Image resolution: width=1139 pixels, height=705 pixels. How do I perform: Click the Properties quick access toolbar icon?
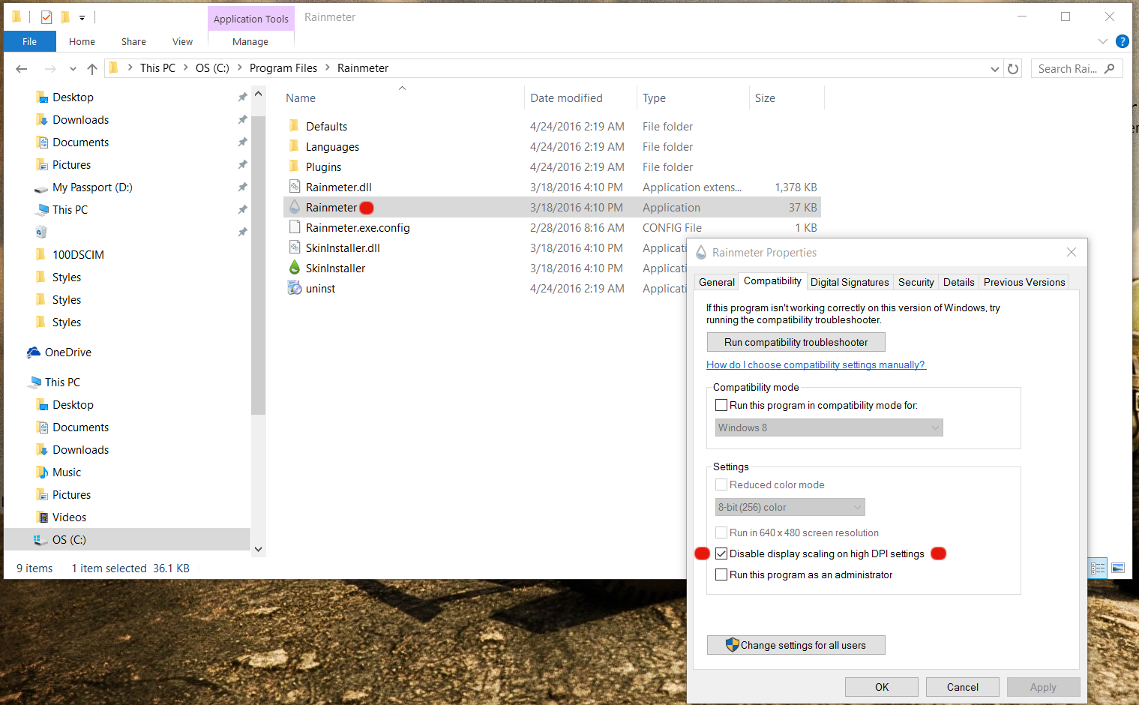click(x=46, y=16)
